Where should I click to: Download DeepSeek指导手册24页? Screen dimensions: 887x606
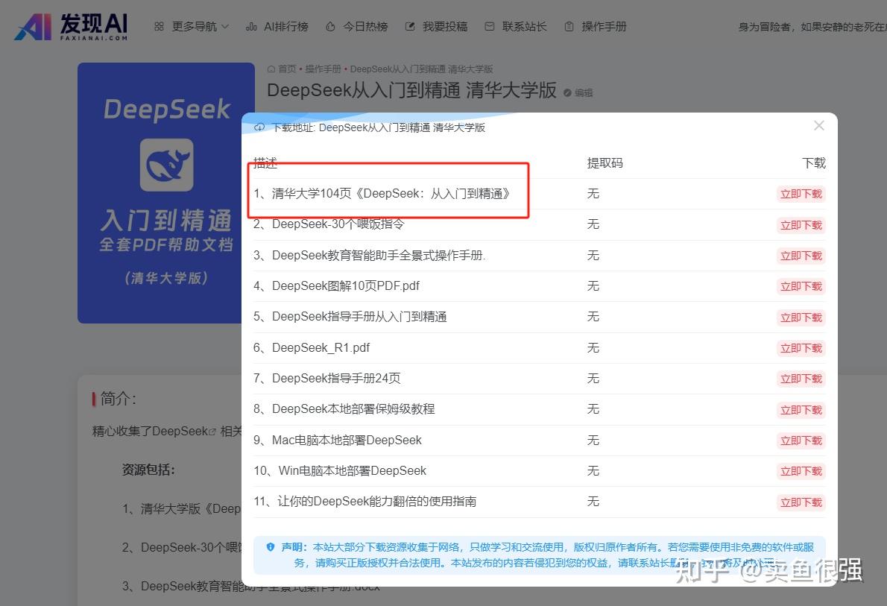click(x=801, y=379)
